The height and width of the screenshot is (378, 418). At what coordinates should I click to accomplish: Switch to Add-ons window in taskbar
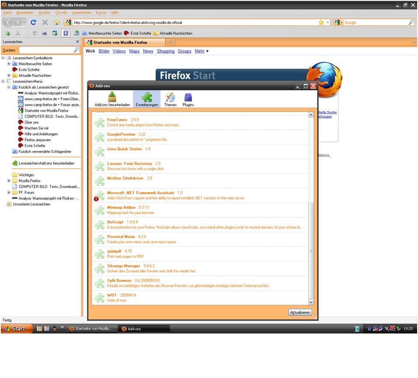tap(144, 329)
